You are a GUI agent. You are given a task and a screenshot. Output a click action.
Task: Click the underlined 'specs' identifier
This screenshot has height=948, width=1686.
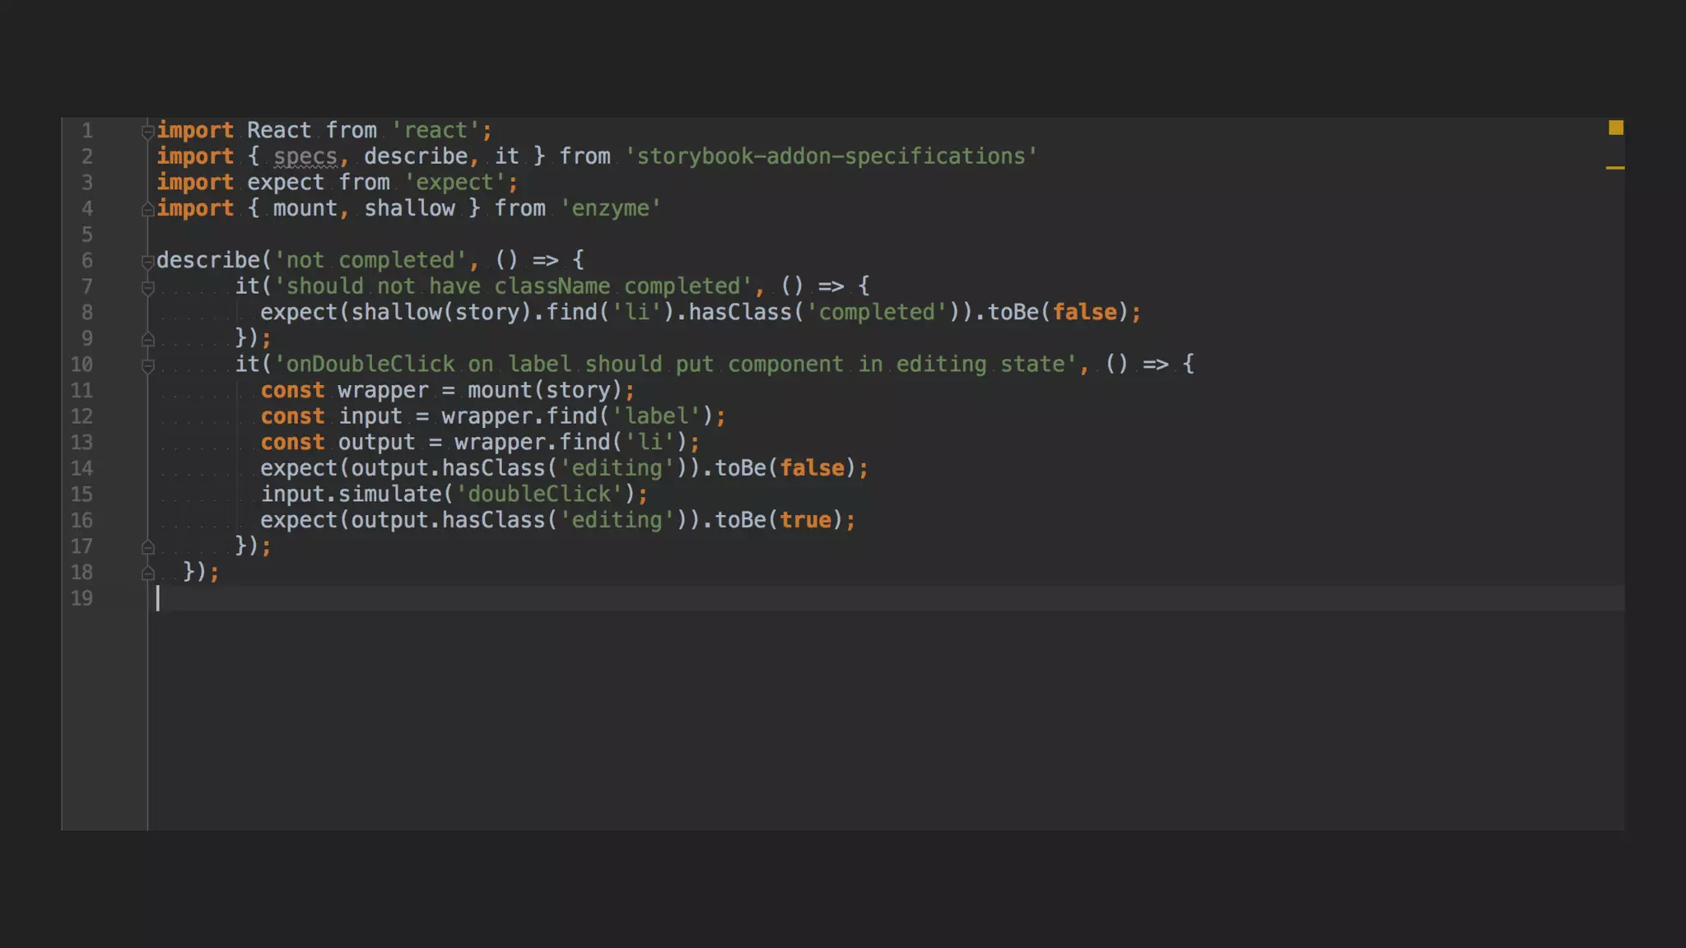point(305,156)
